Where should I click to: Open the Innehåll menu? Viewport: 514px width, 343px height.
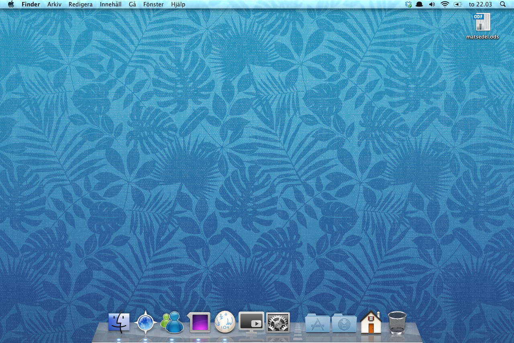click(x=111, y=4)
